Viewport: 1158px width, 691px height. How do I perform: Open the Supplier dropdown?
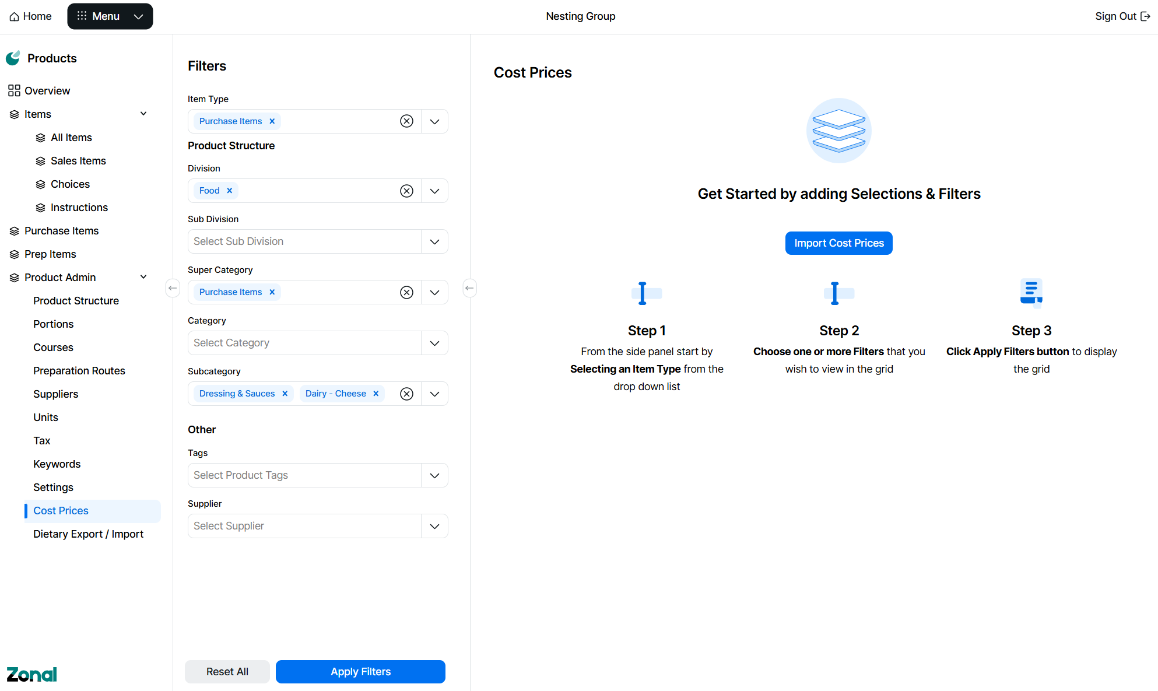click(x=434, y=526)
